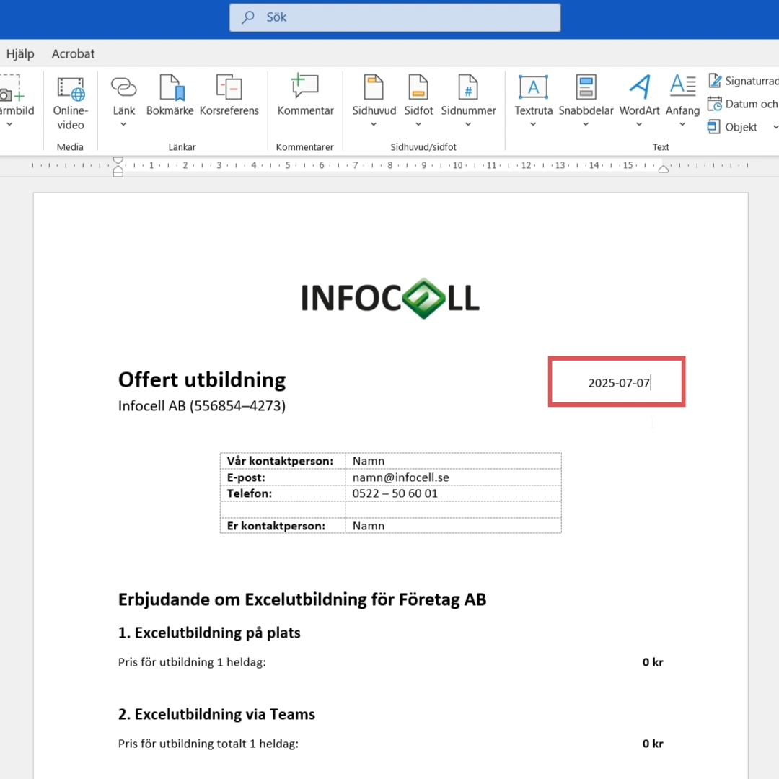The width and height of the screenshot is (779, 779).
Task: Click the date 2025-07-07 in document
Action: [x=619, y=383]
